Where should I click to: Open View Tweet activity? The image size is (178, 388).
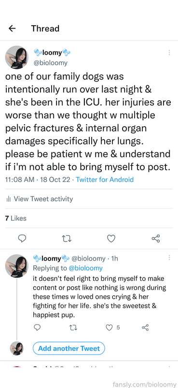pos(40,199)
